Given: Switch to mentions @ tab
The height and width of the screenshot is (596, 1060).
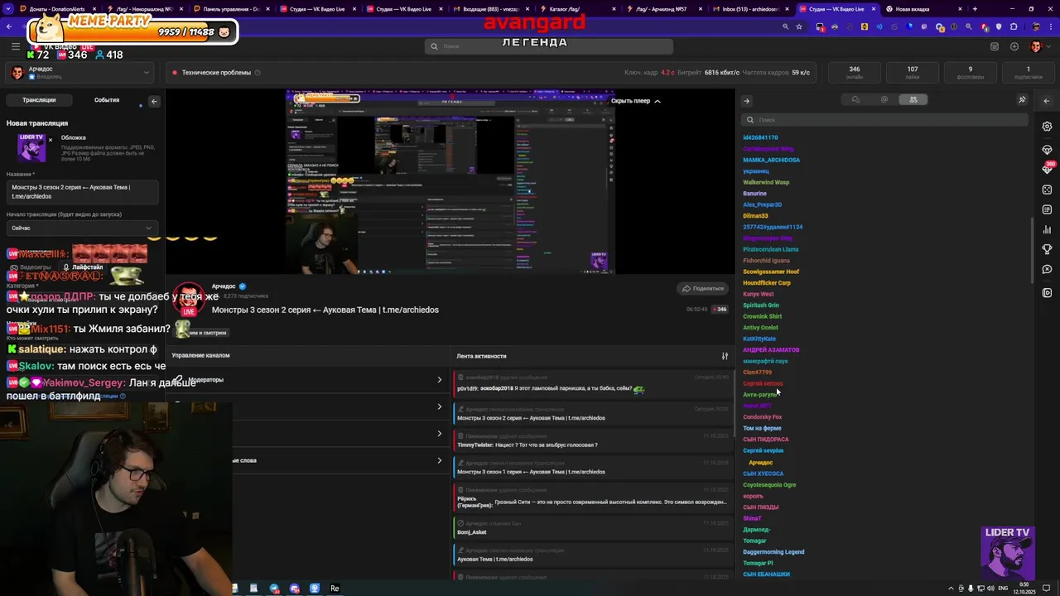Looking at the screenshot, I should click(x=884, y=99).
